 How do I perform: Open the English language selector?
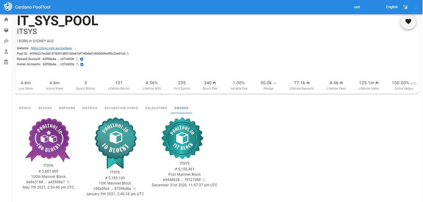pyautogui.click(x=392, y=7)
